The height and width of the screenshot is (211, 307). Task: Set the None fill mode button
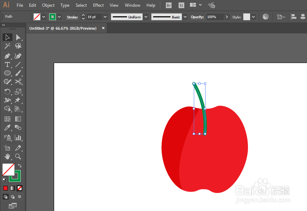click(x=19, y=188)
